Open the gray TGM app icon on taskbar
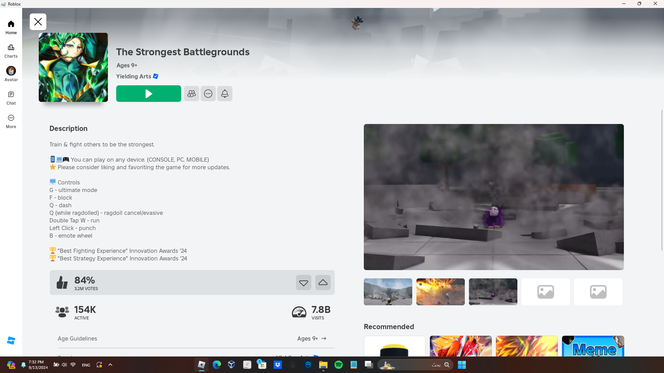This screenshot has height=373, width=664. 247,365
